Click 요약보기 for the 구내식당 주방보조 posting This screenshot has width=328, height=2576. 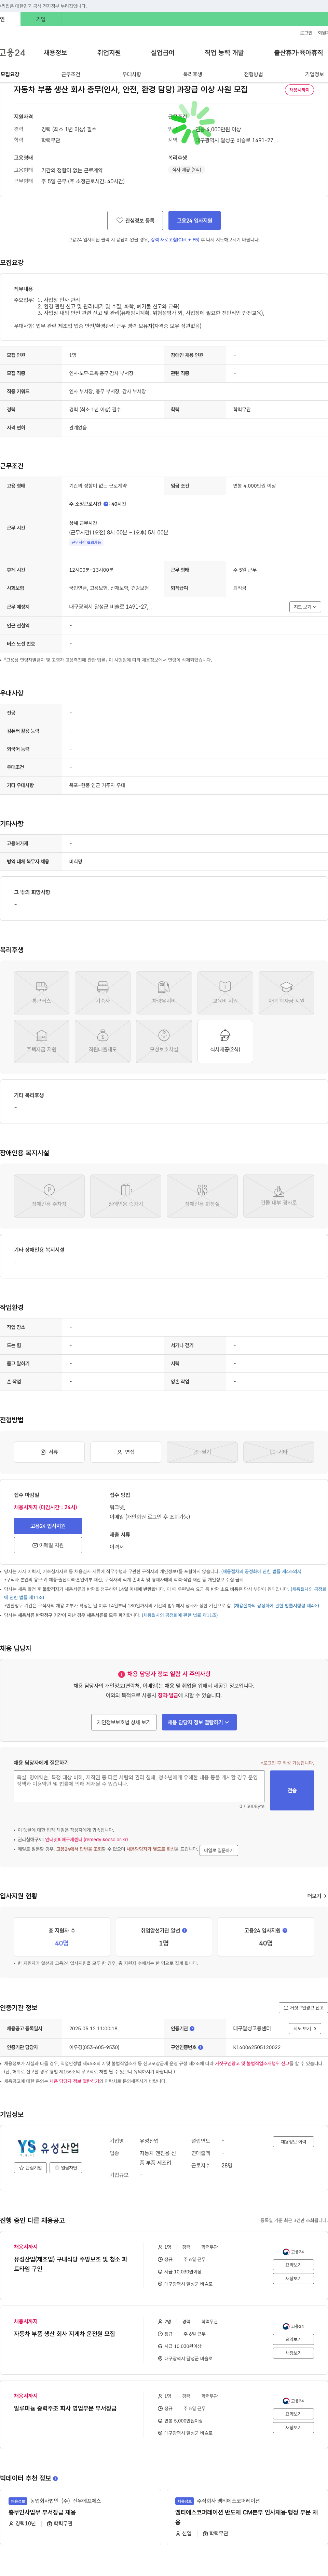point(293,2265)
